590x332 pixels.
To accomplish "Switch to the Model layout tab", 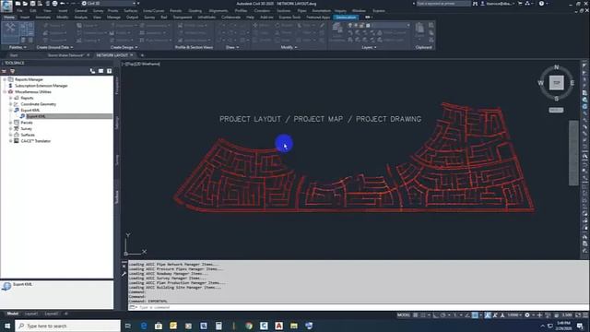I will (12, 314).
